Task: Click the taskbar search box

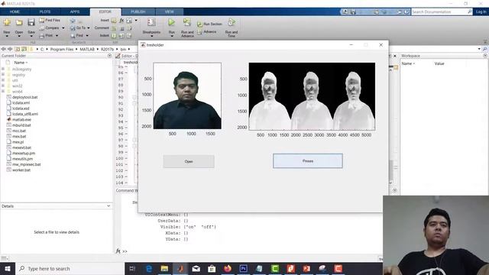Action: point(70,268)
